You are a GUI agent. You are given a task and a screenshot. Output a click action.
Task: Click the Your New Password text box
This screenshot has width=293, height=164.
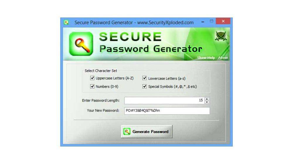[x=167, y=111]
